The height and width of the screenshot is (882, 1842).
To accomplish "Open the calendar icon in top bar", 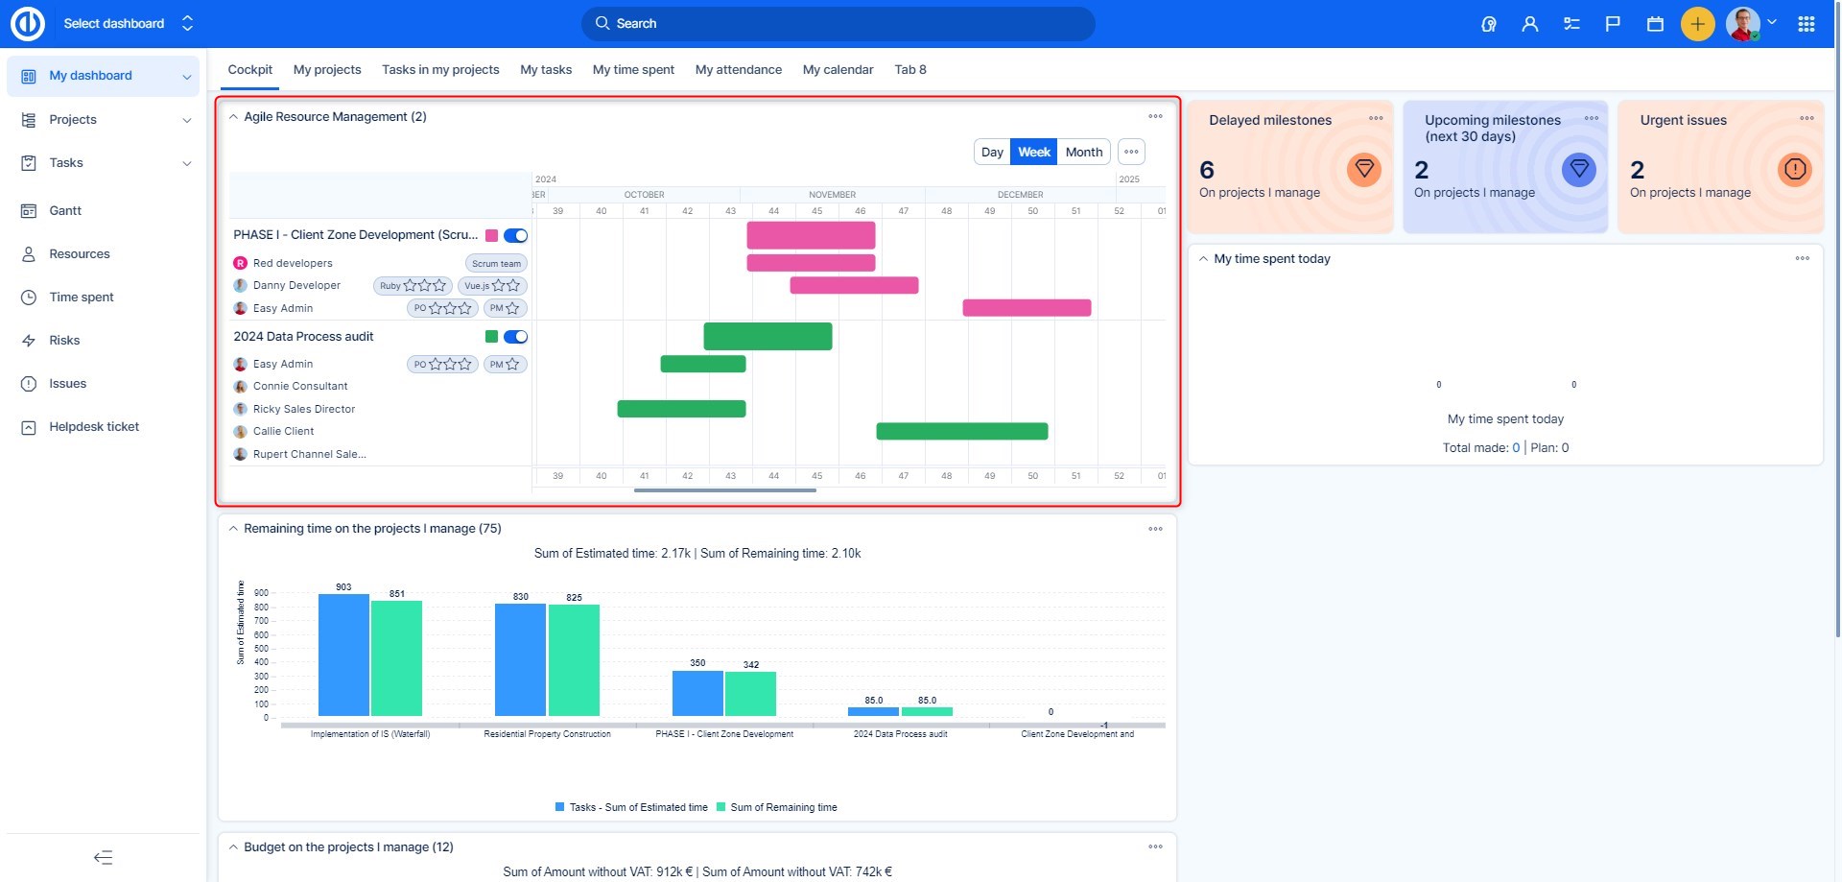I will tap(1655, 24).
